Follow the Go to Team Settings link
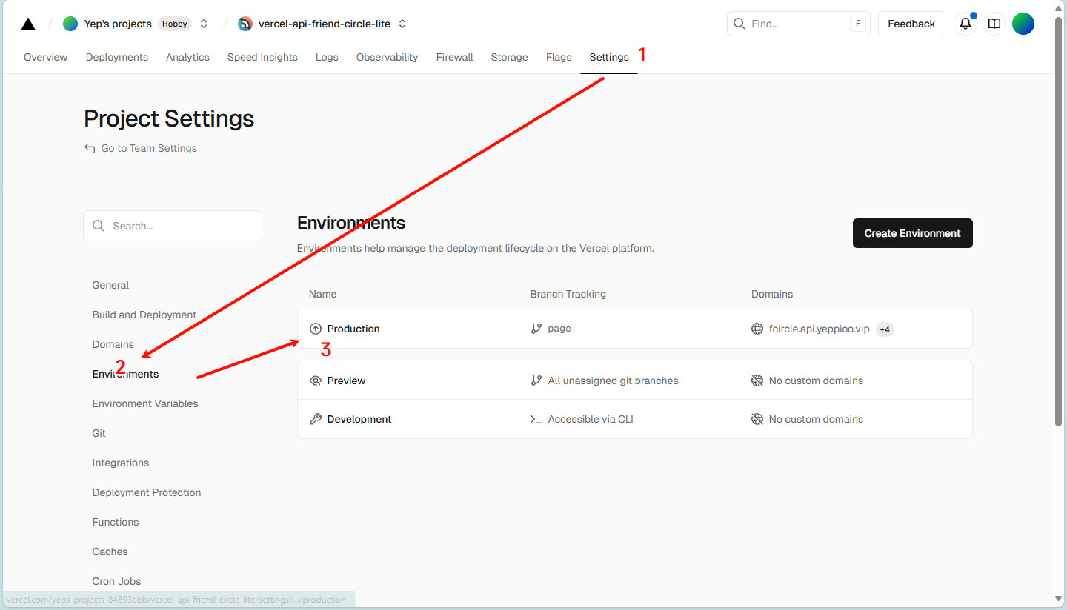The height and width of the screenshot is (610, 1067). (148, 148)
